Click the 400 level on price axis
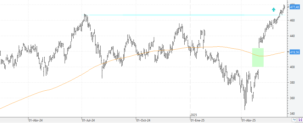Image resolution: width=303 pixels, height=123 pixels. (292, 67)
